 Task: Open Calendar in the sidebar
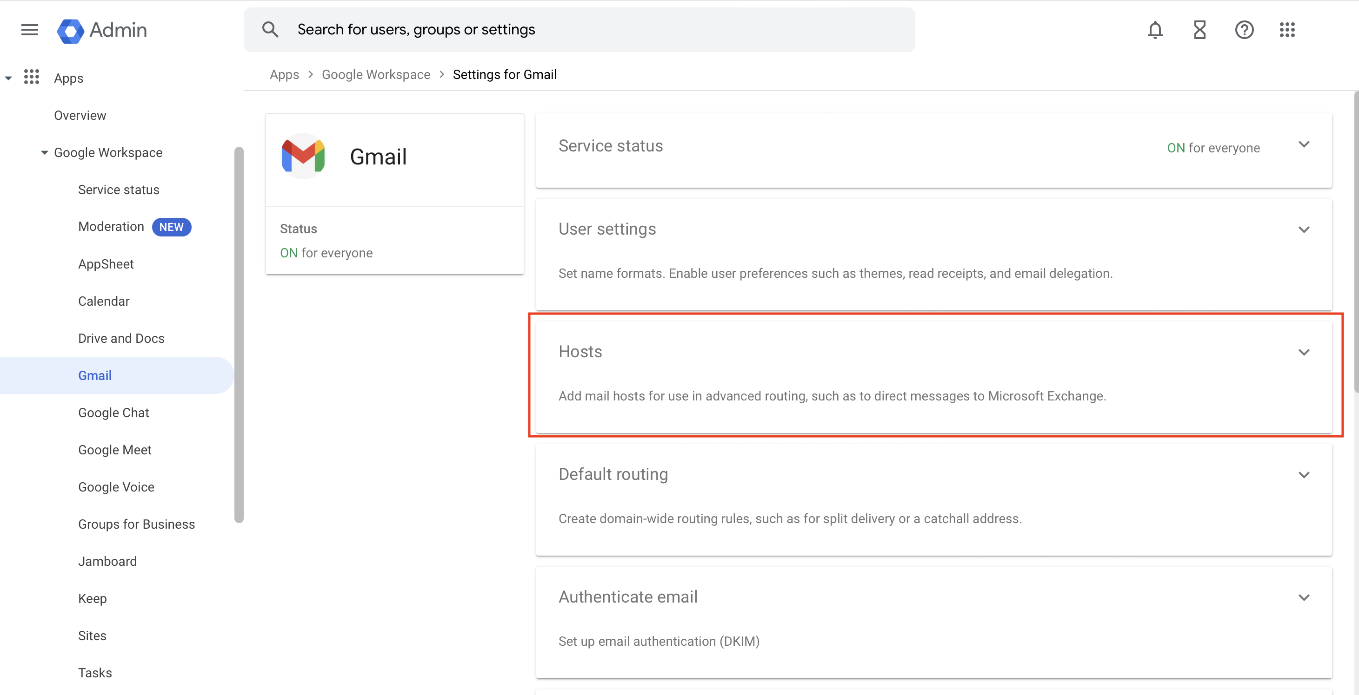pyautogui.click(x=104, y=301)
